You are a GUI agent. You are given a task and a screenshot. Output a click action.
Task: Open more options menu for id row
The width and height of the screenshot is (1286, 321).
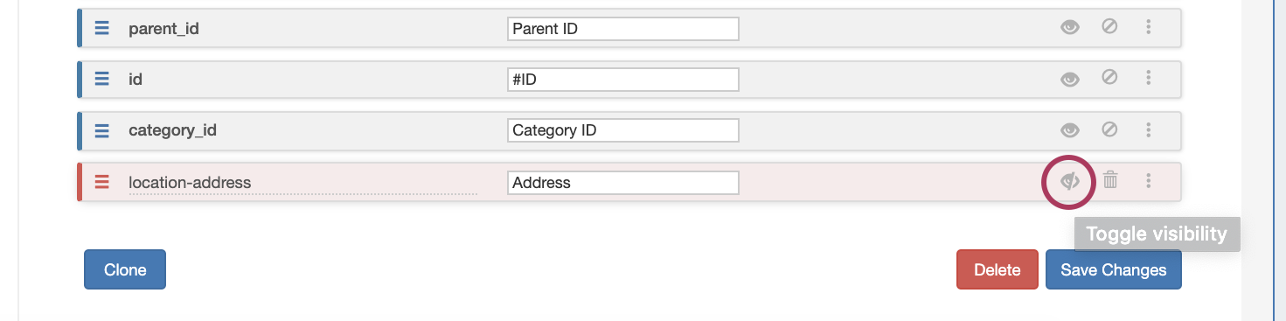[x=1149, y=78]
